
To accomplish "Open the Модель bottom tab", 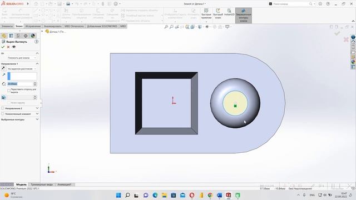I will 21,184.
